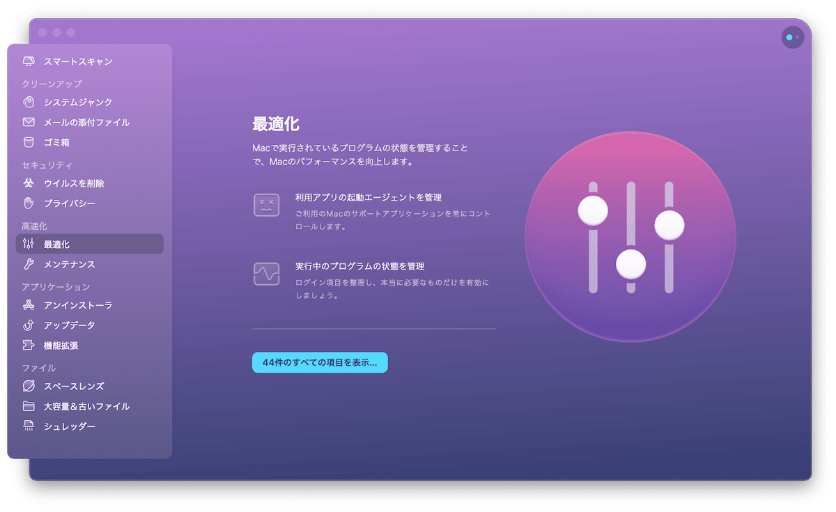Click the クリーンアップ section label

(52, 84)
